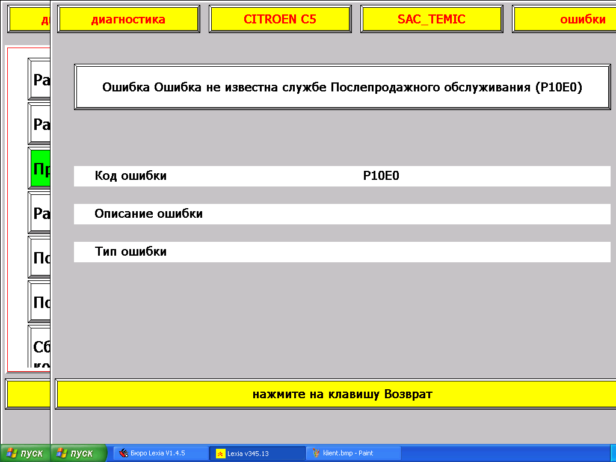Image resolution: width=616 pixels, height=462 pixels.
Task: Select the green 'Пр' menu item on left
Action: (40, 169)
